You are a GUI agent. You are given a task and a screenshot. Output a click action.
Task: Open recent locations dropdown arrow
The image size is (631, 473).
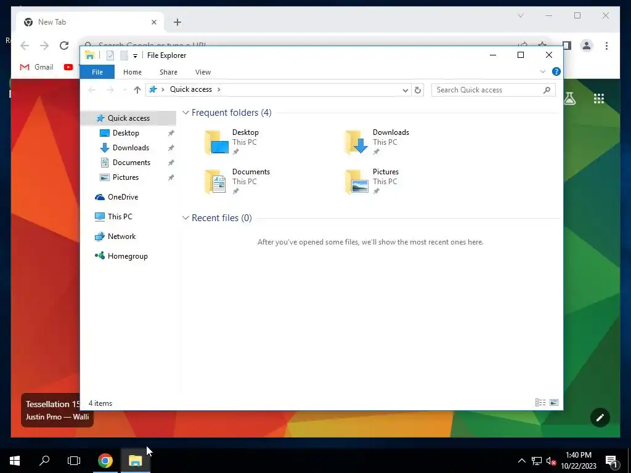pyautogui.click(x=124, y=90)
